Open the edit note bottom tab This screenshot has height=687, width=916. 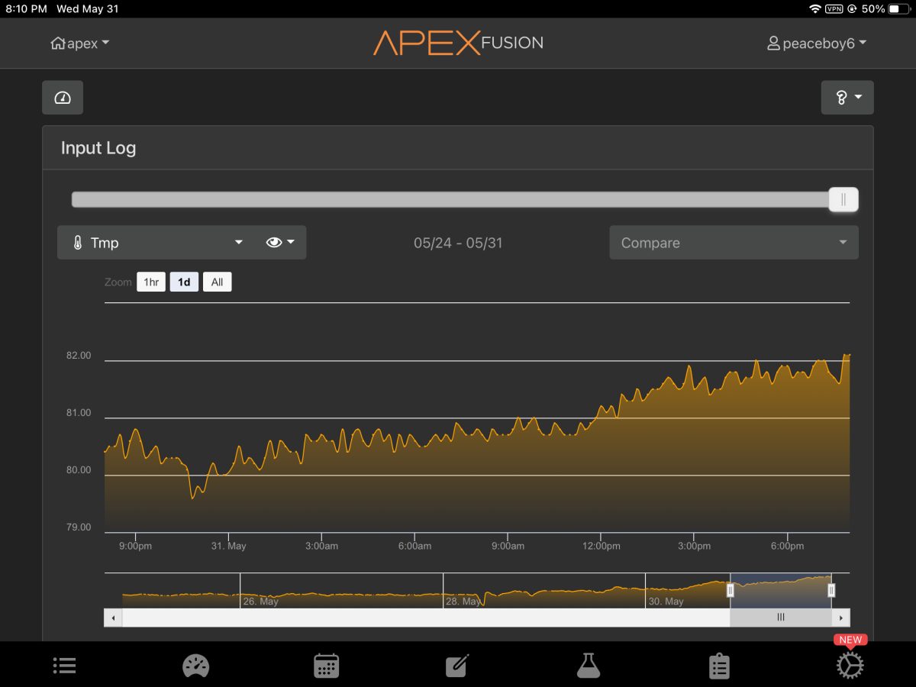457,666
